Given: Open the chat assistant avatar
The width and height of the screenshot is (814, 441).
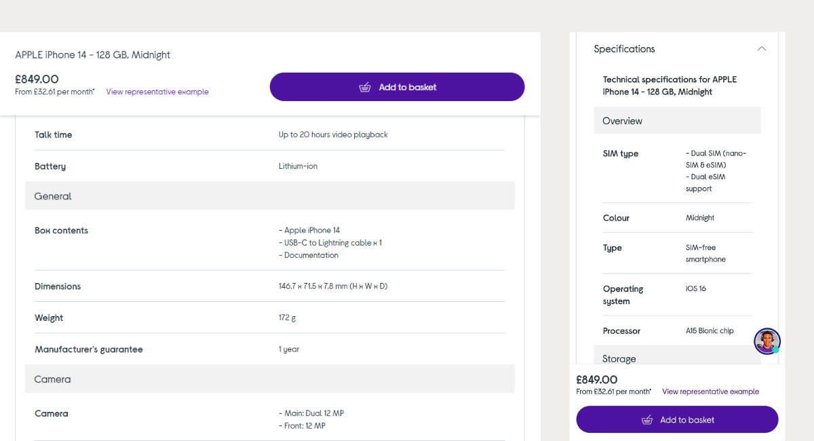Looking at the screenshot, I should click(767, 341).
